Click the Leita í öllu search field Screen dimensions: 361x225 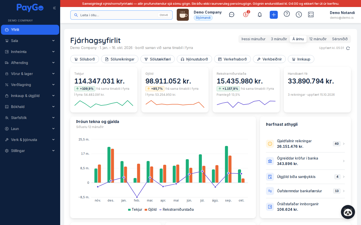[x=121, y=15]
